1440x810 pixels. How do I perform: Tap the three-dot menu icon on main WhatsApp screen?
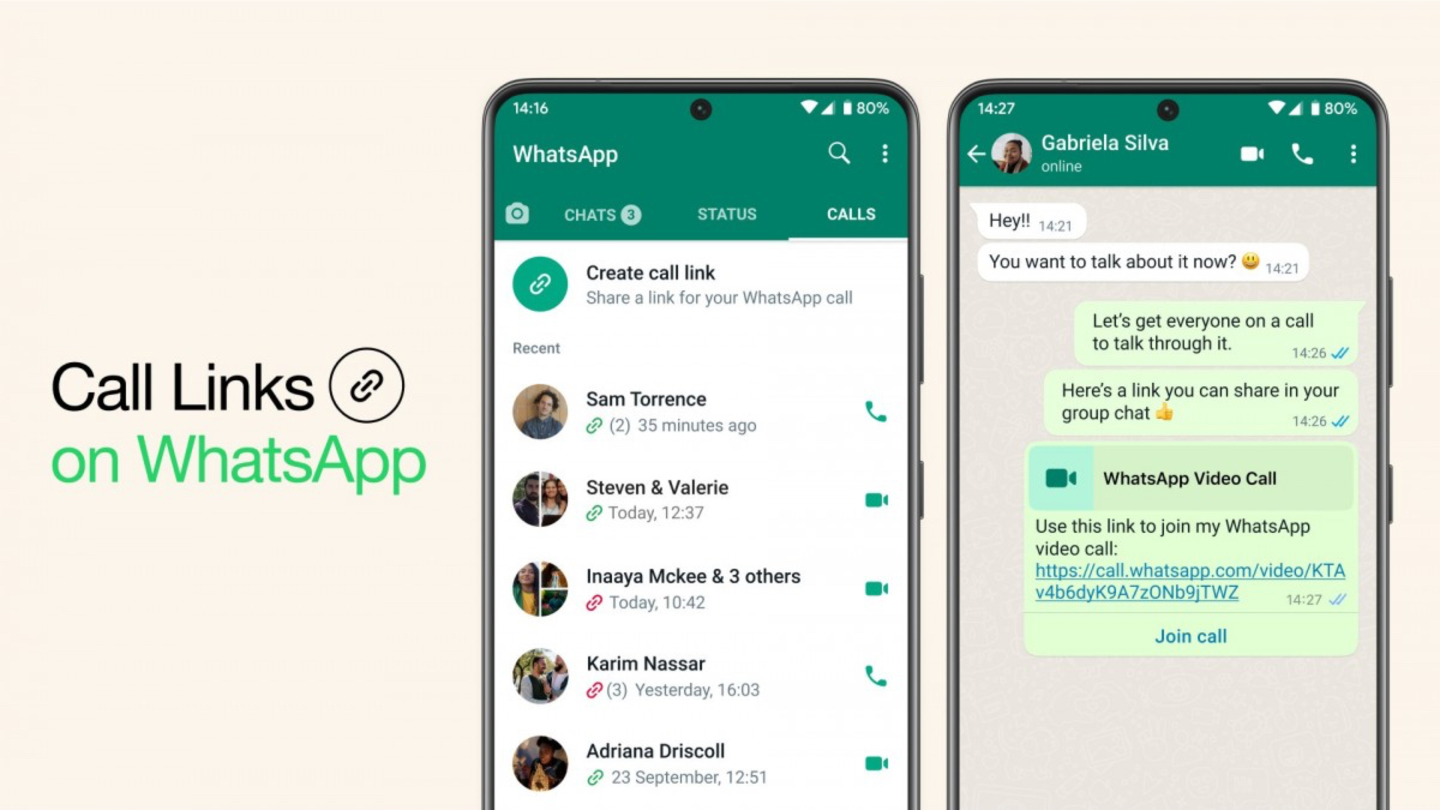(883, 153)
